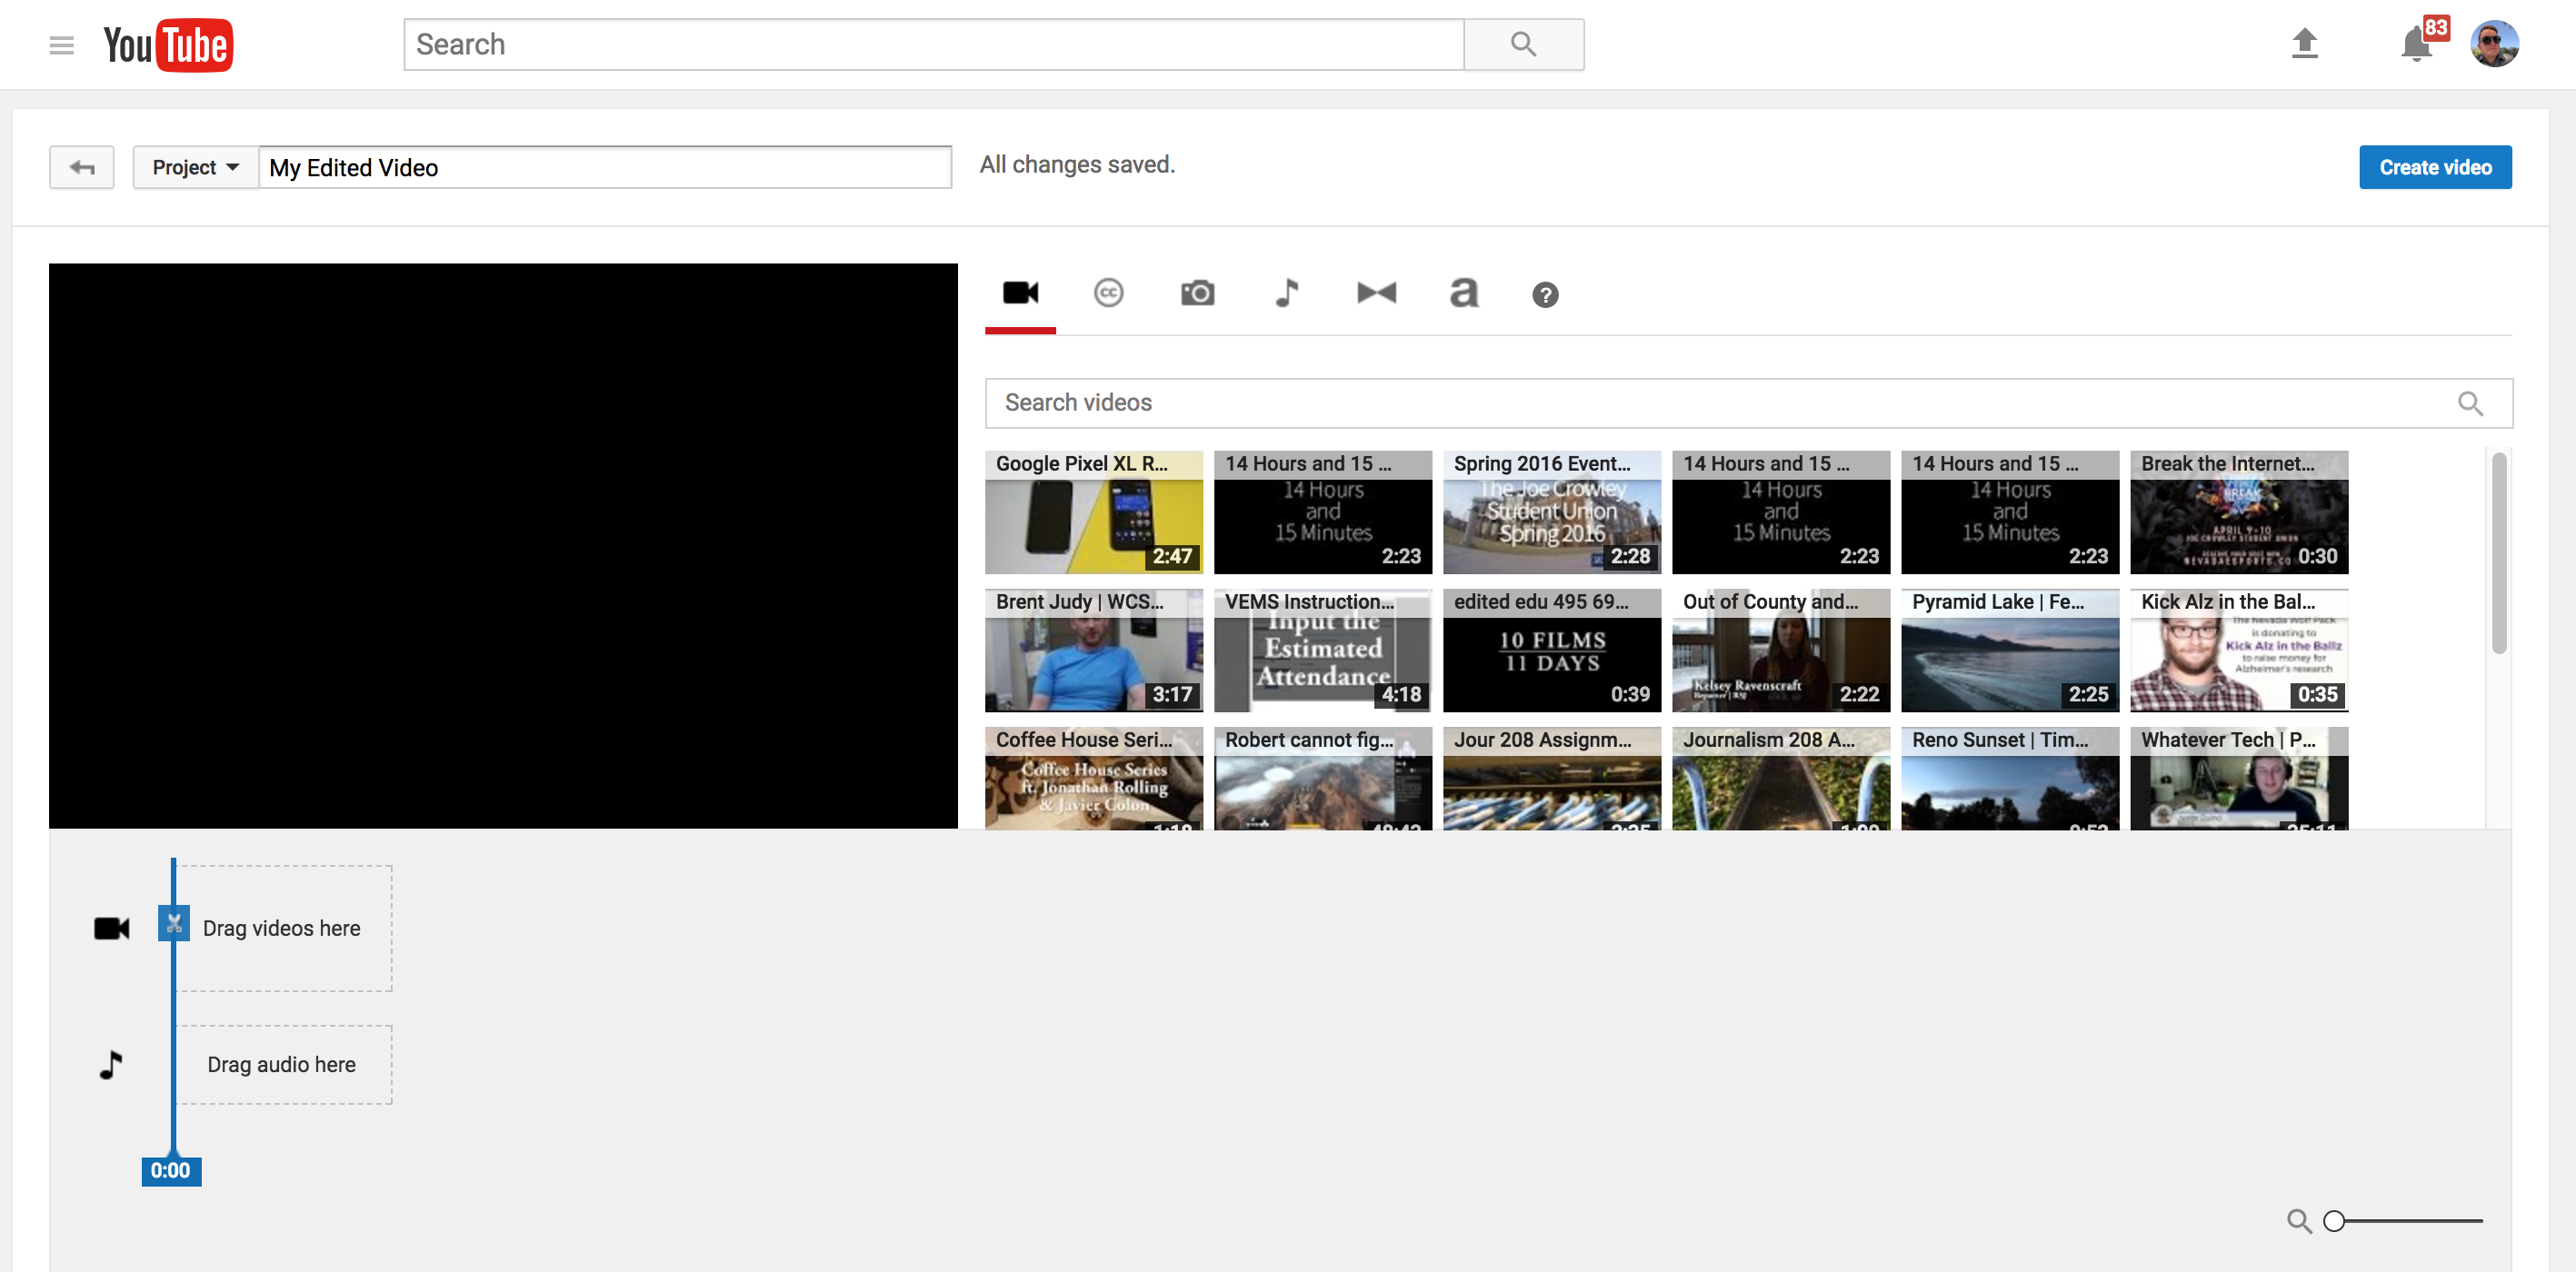Click the 0:00 timeline marker
Screen dimensions: 2576x1272
[171, 1168]
